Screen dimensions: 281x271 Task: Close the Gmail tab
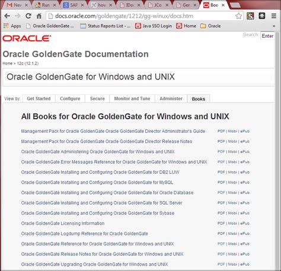tap(26, 5)
